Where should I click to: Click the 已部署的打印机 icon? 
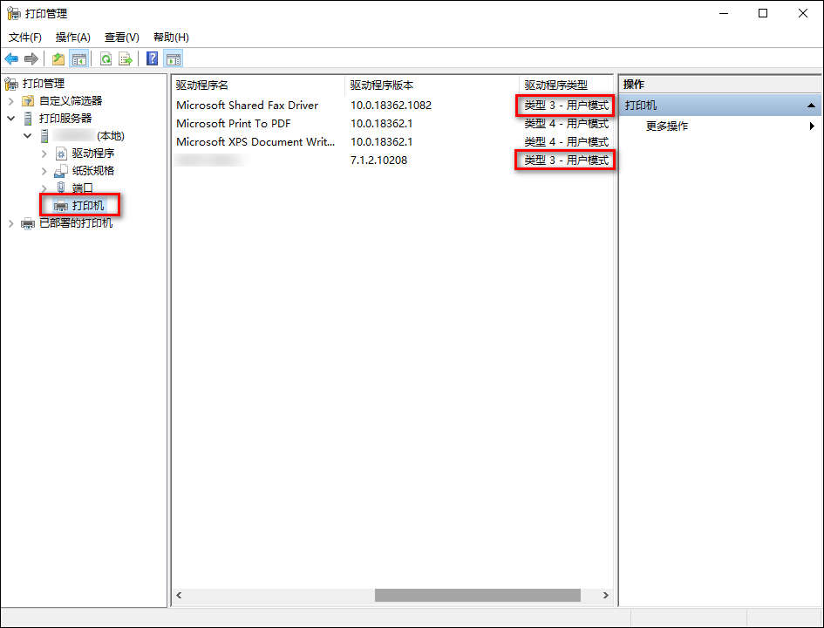28,223
